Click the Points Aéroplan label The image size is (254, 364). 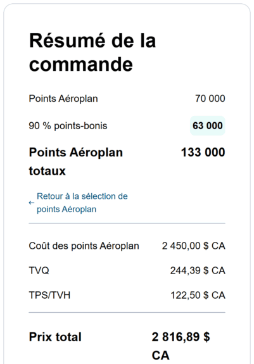(63, 99)
